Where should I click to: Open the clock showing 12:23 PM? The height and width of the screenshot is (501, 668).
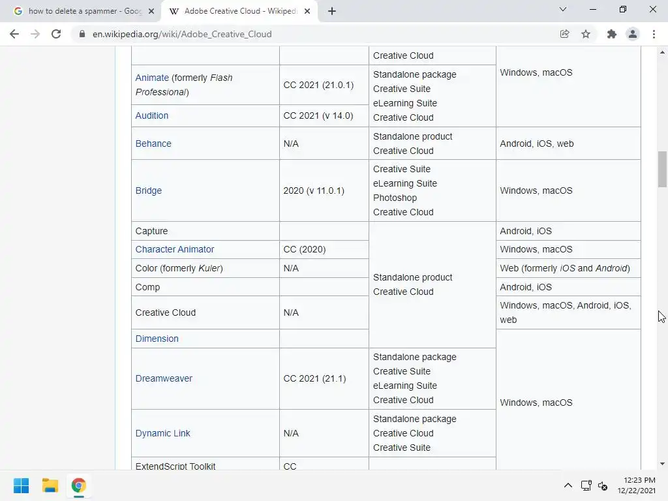(x=637, y=485)
